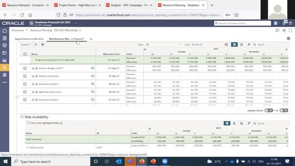Check Show only Highlighted Roles
This screenshot has height=166, width=295.
[x=28, y=123]
